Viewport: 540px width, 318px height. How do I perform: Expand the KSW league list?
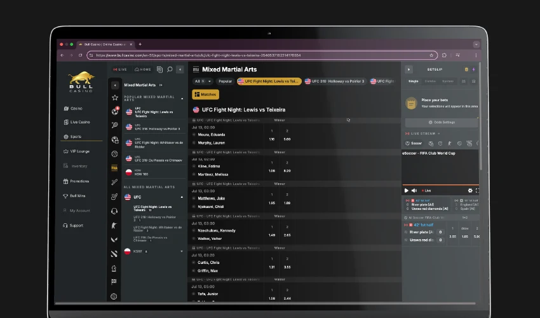182,251
